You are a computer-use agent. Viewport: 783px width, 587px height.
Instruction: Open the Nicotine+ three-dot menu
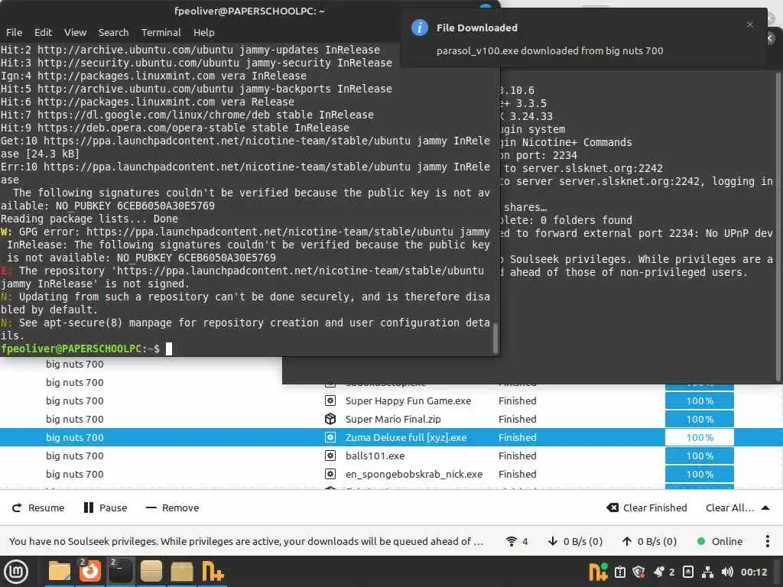tap(768, 541)
